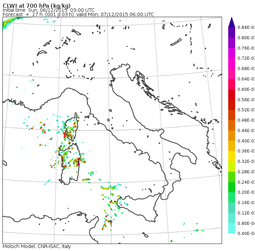Click the 0.24E-03 colorbar label
This screenshot has width=255, height=251.
coord(246,182)
